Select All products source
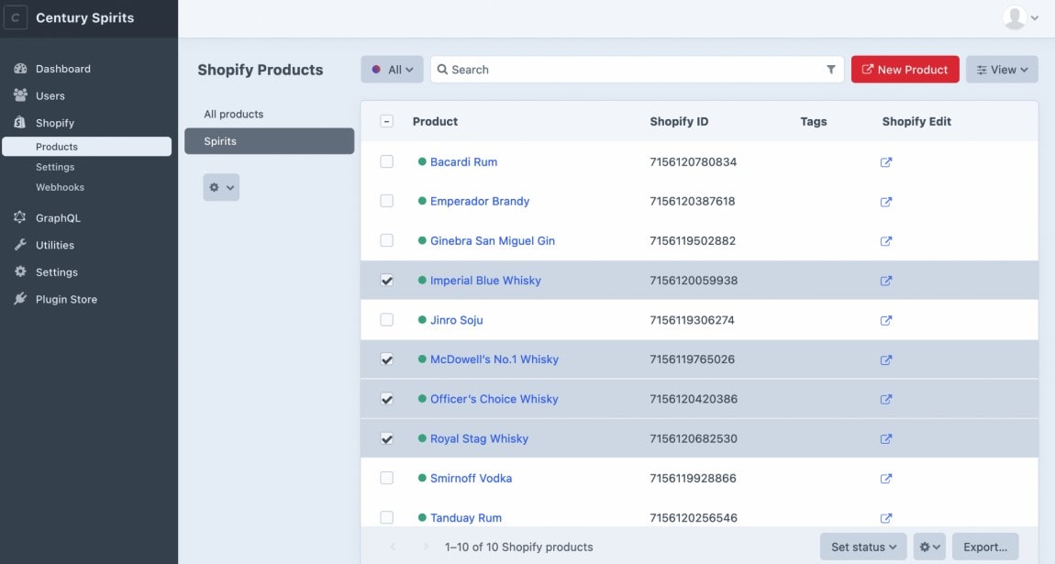Screen dimensions: 1055x564 [x=234, y=115]
